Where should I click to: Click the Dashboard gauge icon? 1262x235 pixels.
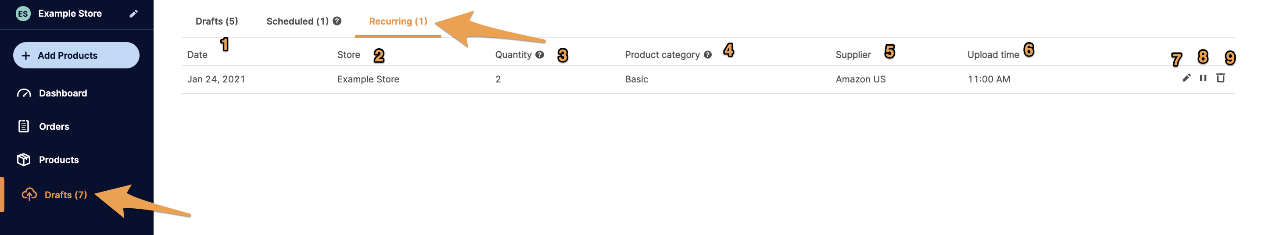[24, 93]
